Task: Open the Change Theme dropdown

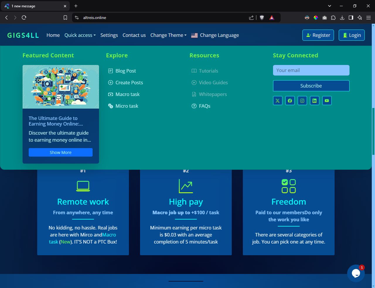Action: (168, 35)
